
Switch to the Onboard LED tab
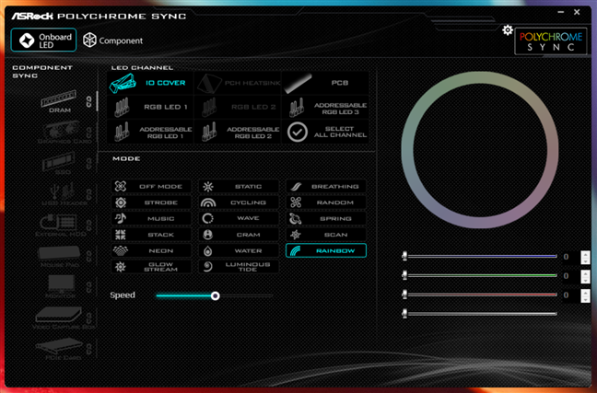42,40
